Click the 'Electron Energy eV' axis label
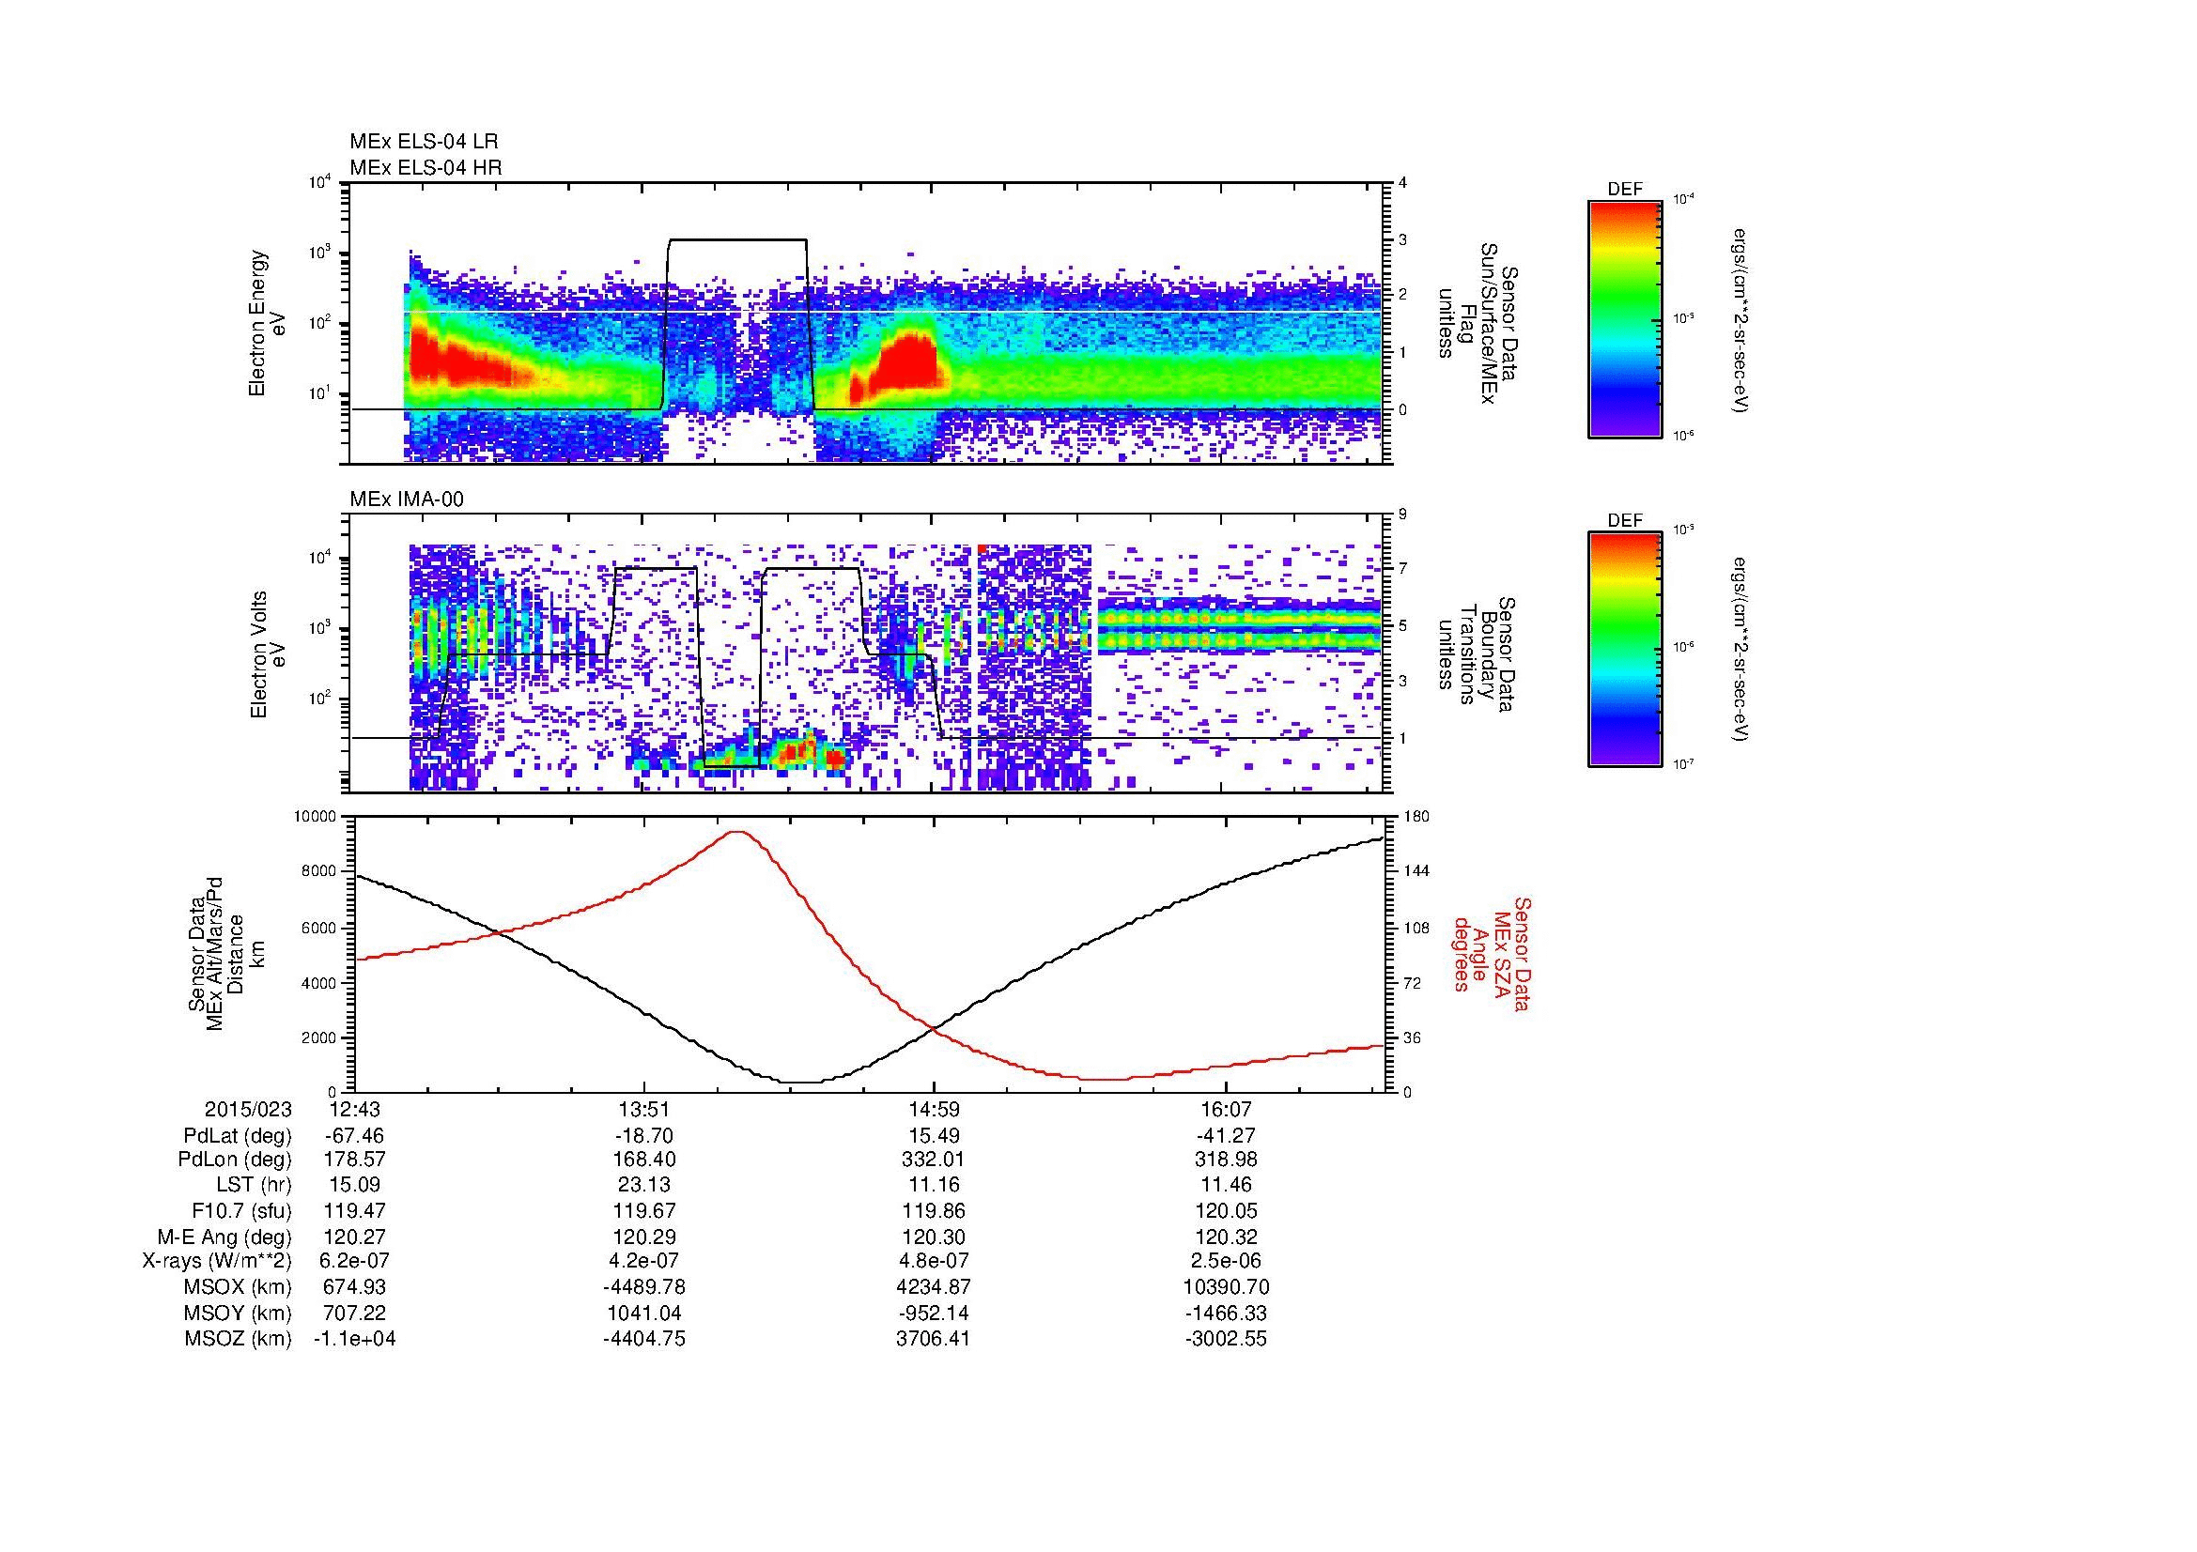This screenshot has width=2197, height=1552. pyautogui.click(x=269, y=323)
